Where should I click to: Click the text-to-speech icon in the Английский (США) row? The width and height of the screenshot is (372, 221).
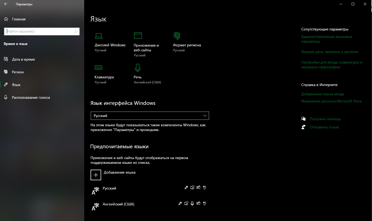(186, 204)
